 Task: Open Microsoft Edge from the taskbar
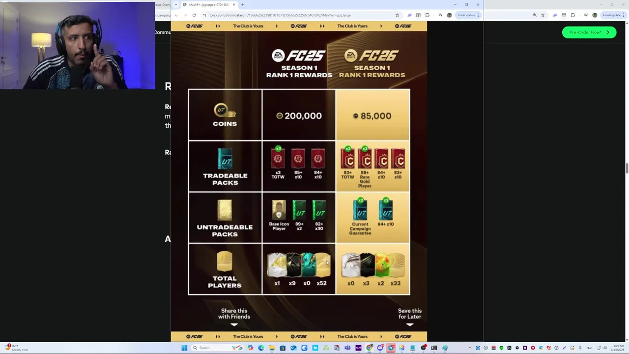coord(261,348)
